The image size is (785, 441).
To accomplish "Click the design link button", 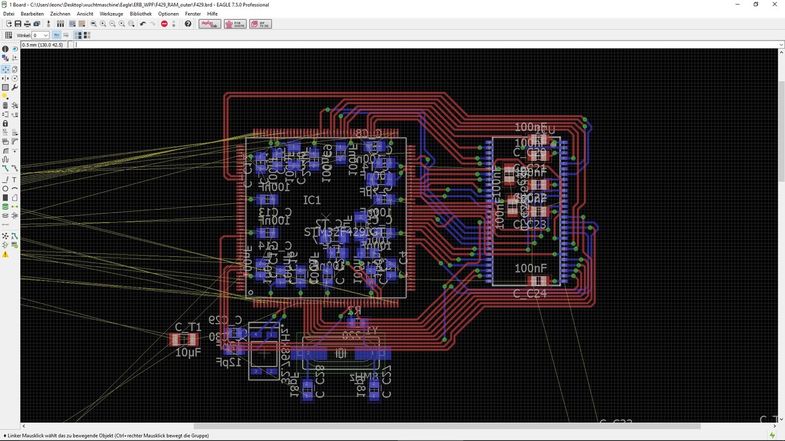I will click(x=209, y=24).
